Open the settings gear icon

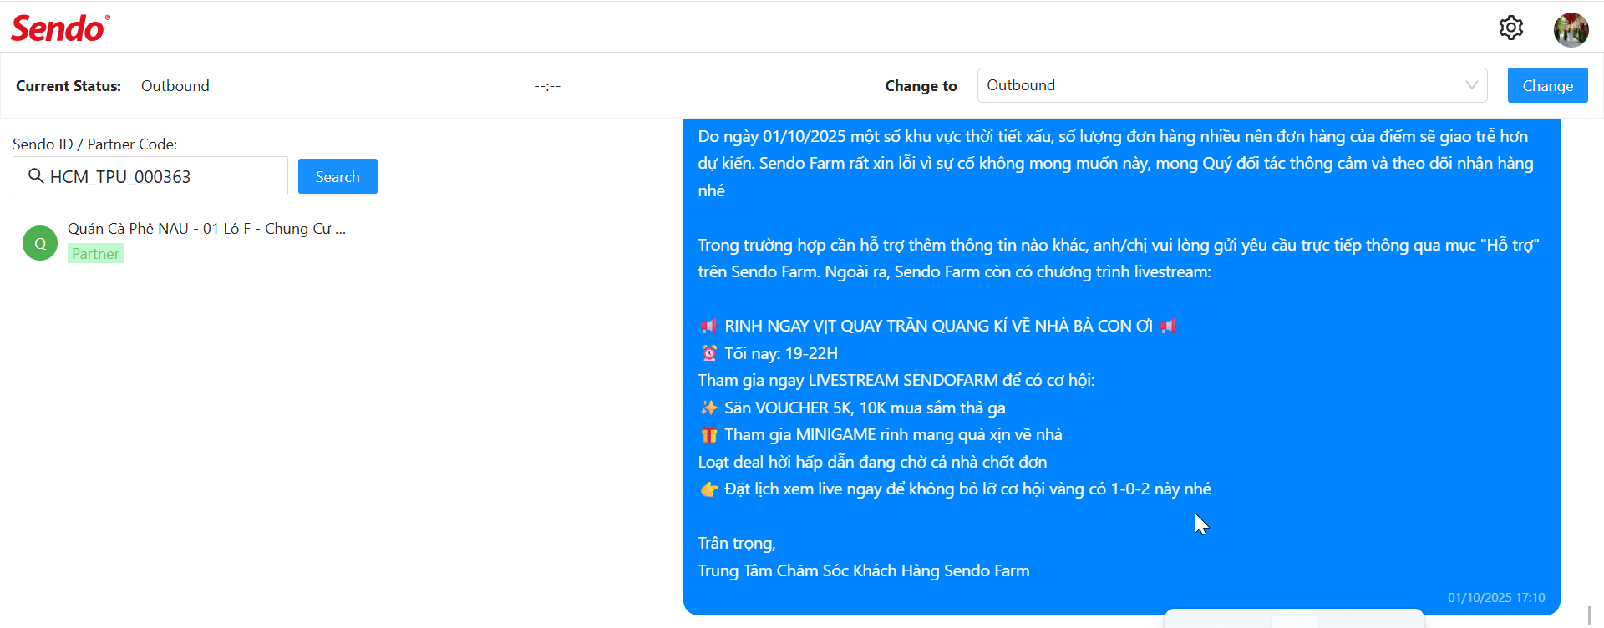[1510, 28]
